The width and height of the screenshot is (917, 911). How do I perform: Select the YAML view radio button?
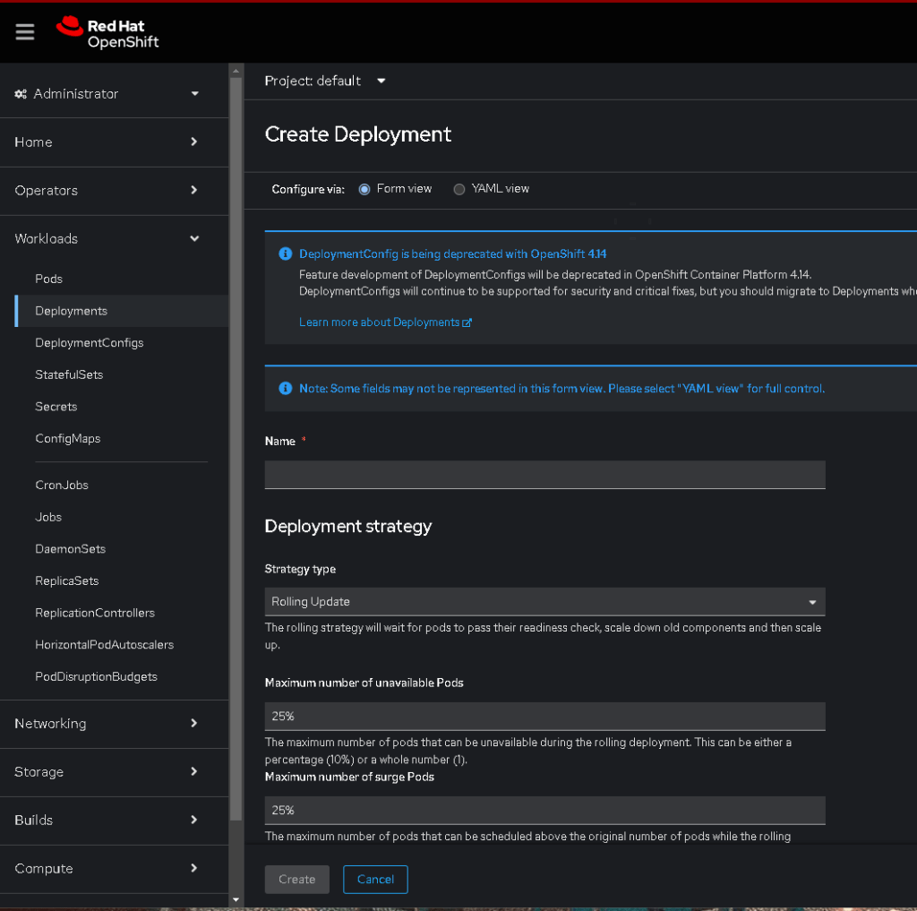(x=459, y=190)
